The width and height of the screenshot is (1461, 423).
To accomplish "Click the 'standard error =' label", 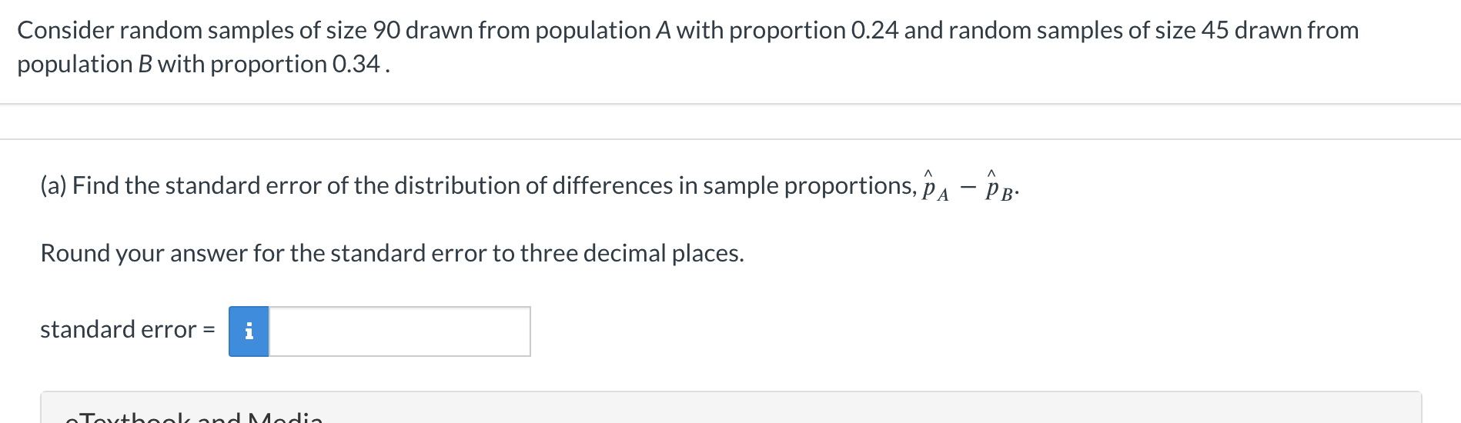I will coord(127,330).
